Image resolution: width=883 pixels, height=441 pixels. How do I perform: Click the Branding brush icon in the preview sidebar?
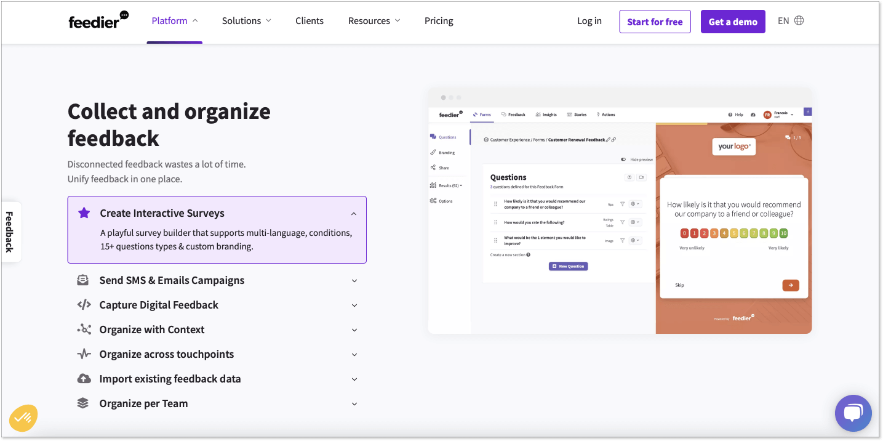tap(433, 153)
